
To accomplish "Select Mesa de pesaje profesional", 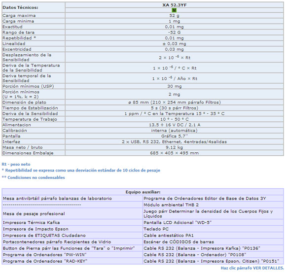I will click(x=34, y=213).
